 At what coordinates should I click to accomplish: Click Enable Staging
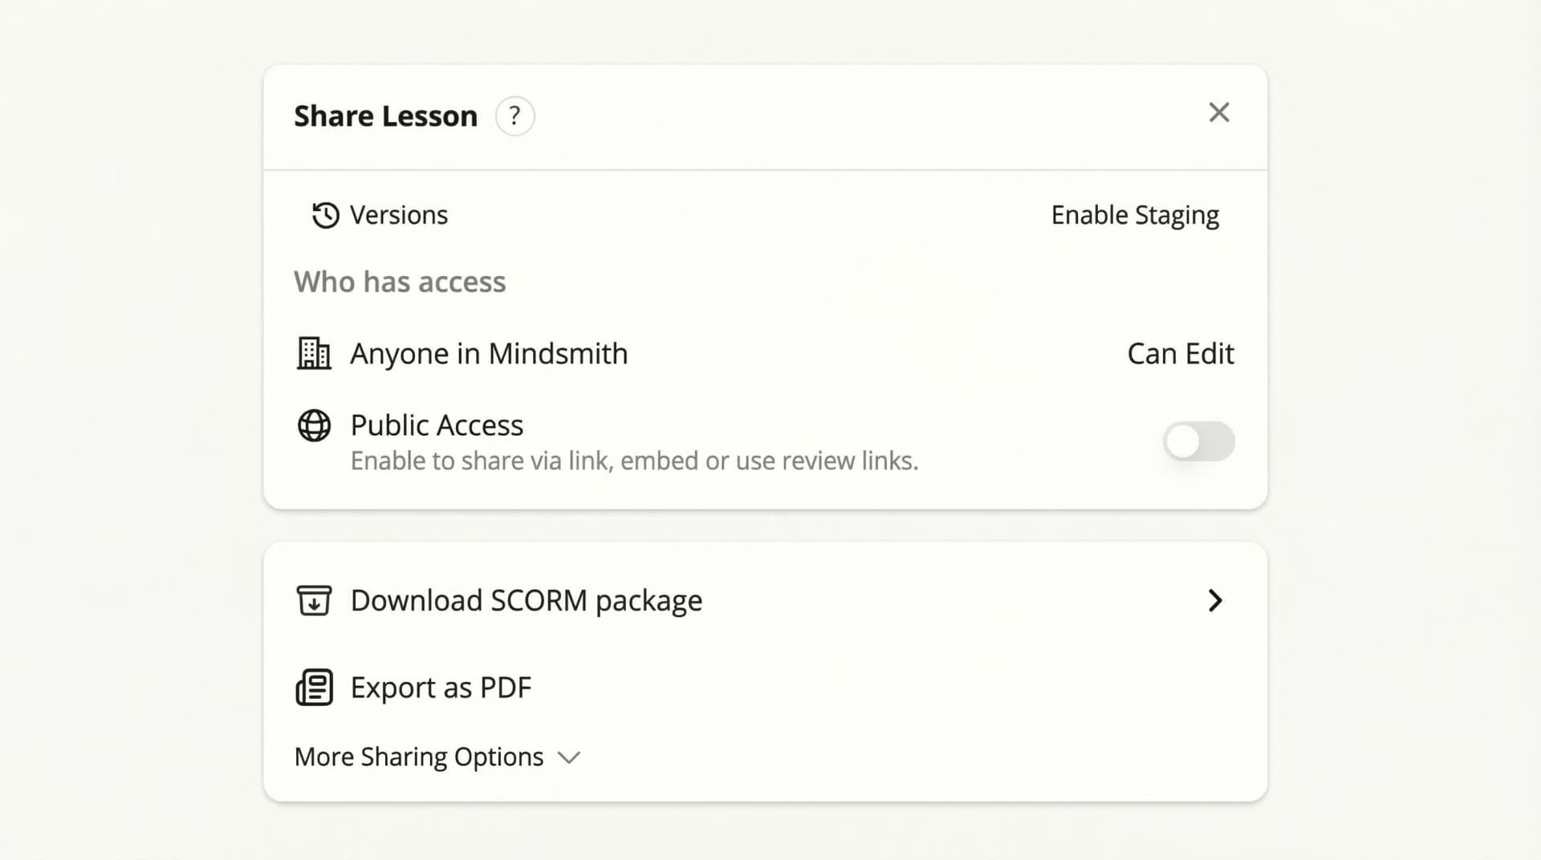pos(1134,215)
